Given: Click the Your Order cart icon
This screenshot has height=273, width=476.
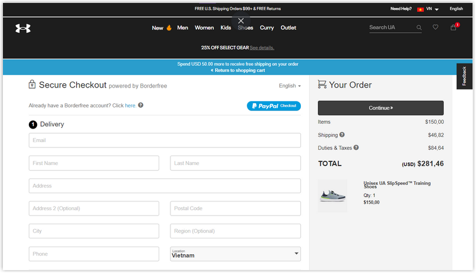Looking at the screenshot, I should click(x=322, y=85).
